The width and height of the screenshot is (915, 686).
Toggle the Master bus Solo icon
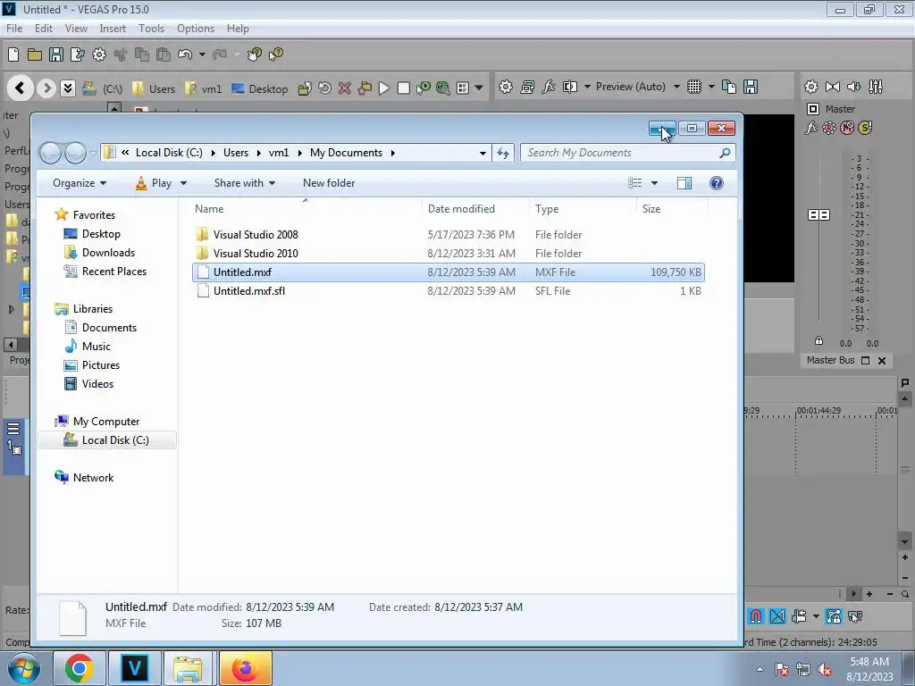click(x=865, y=128)
